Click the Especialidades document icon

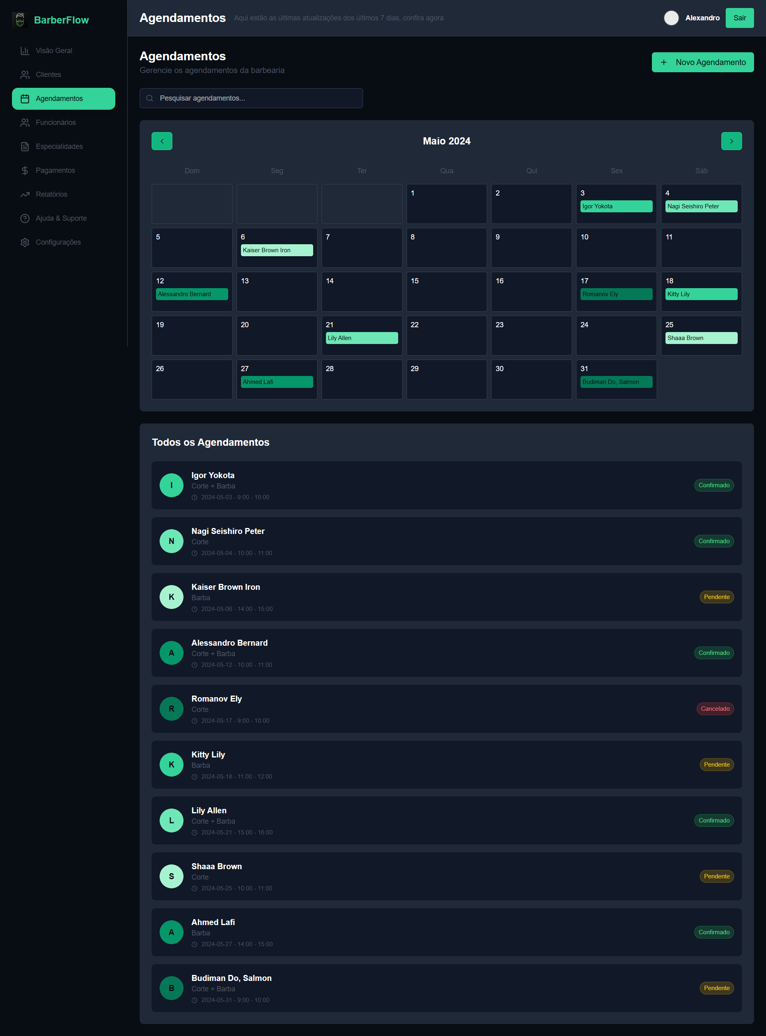[25, 146]
